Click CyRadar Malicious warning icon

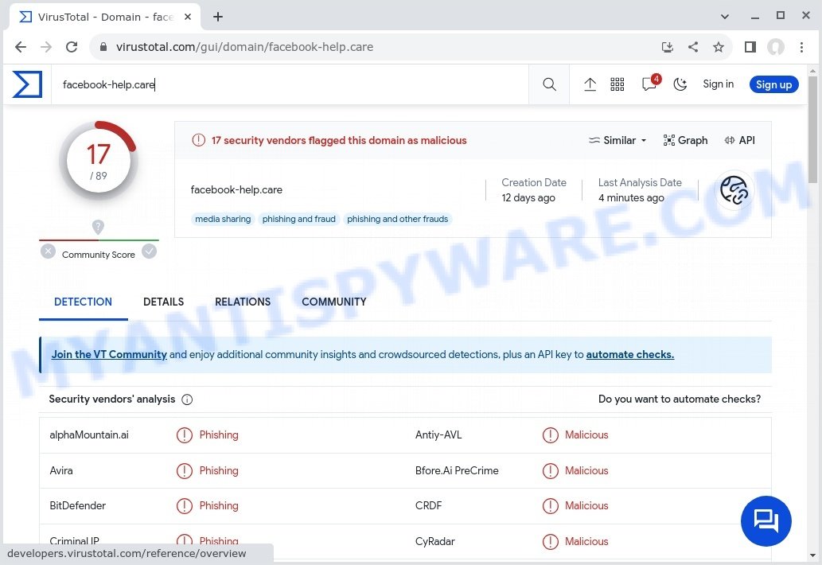[550, 541]
